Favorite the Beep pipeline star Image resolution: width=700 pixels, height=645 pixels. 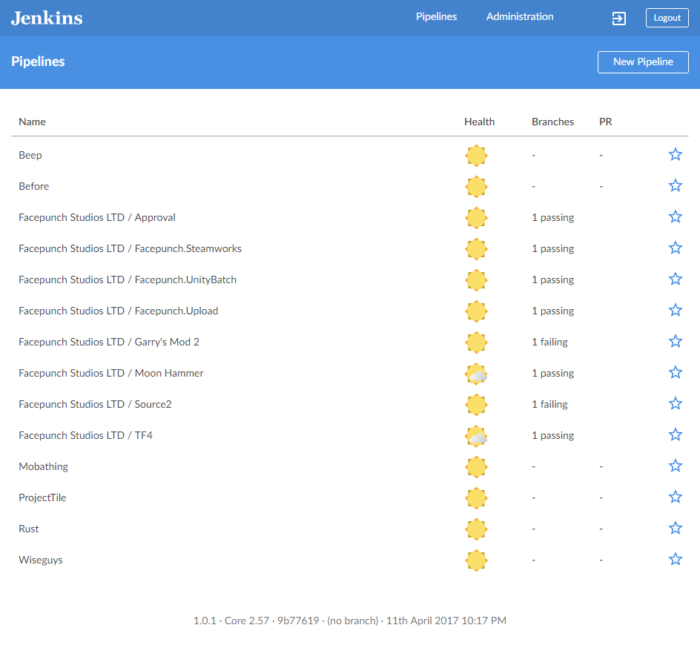[x=676, y=154]
